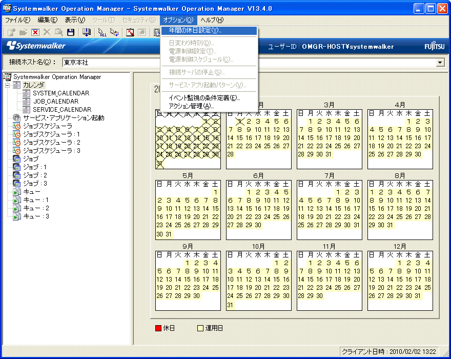Click the reverse selection pointer toolbar icon
This screenshot has height=359, width=451.
(114, 32)
